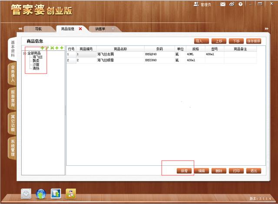The height and width of the screenshot is (204, 278).
Task: Open the Weibo icon in title bar
Action: [x=232, y=4]
